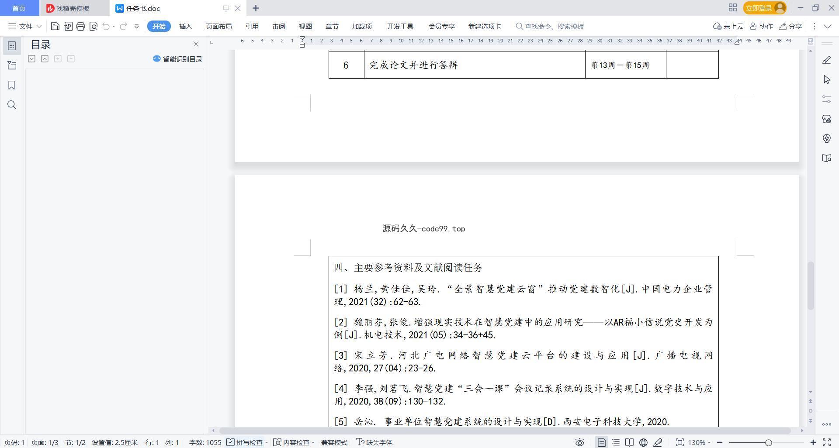This screenshot has width=839, height=448.
Task: Close the 目录 navigation pane
Action: (x=196, y=44)
